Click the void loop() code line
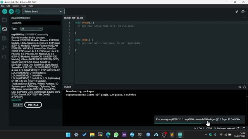Viewport: 248px width, 139px height. (84, 40)
